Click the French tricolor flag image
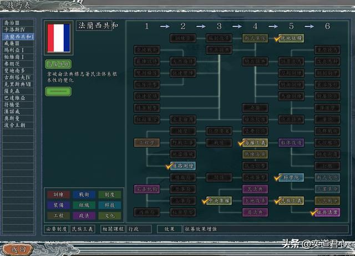The width and height of the screenshot is (355, 256). 59,38
